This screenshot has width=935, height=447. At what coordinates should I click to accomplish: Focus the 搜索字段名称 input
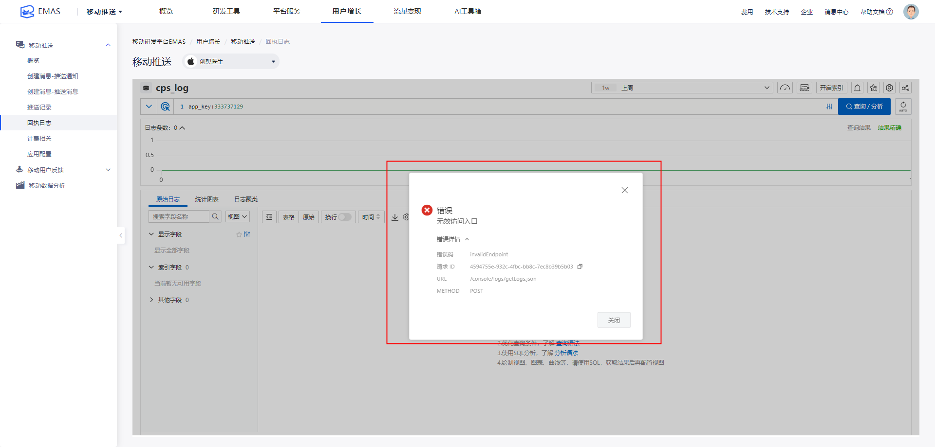(179, 216)
